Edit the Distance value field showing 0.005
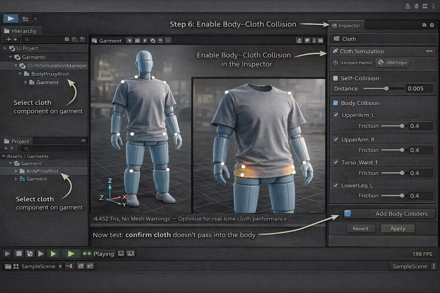This screenshot has height=293, width=440. pyautogui.click(x=419, y=88)
